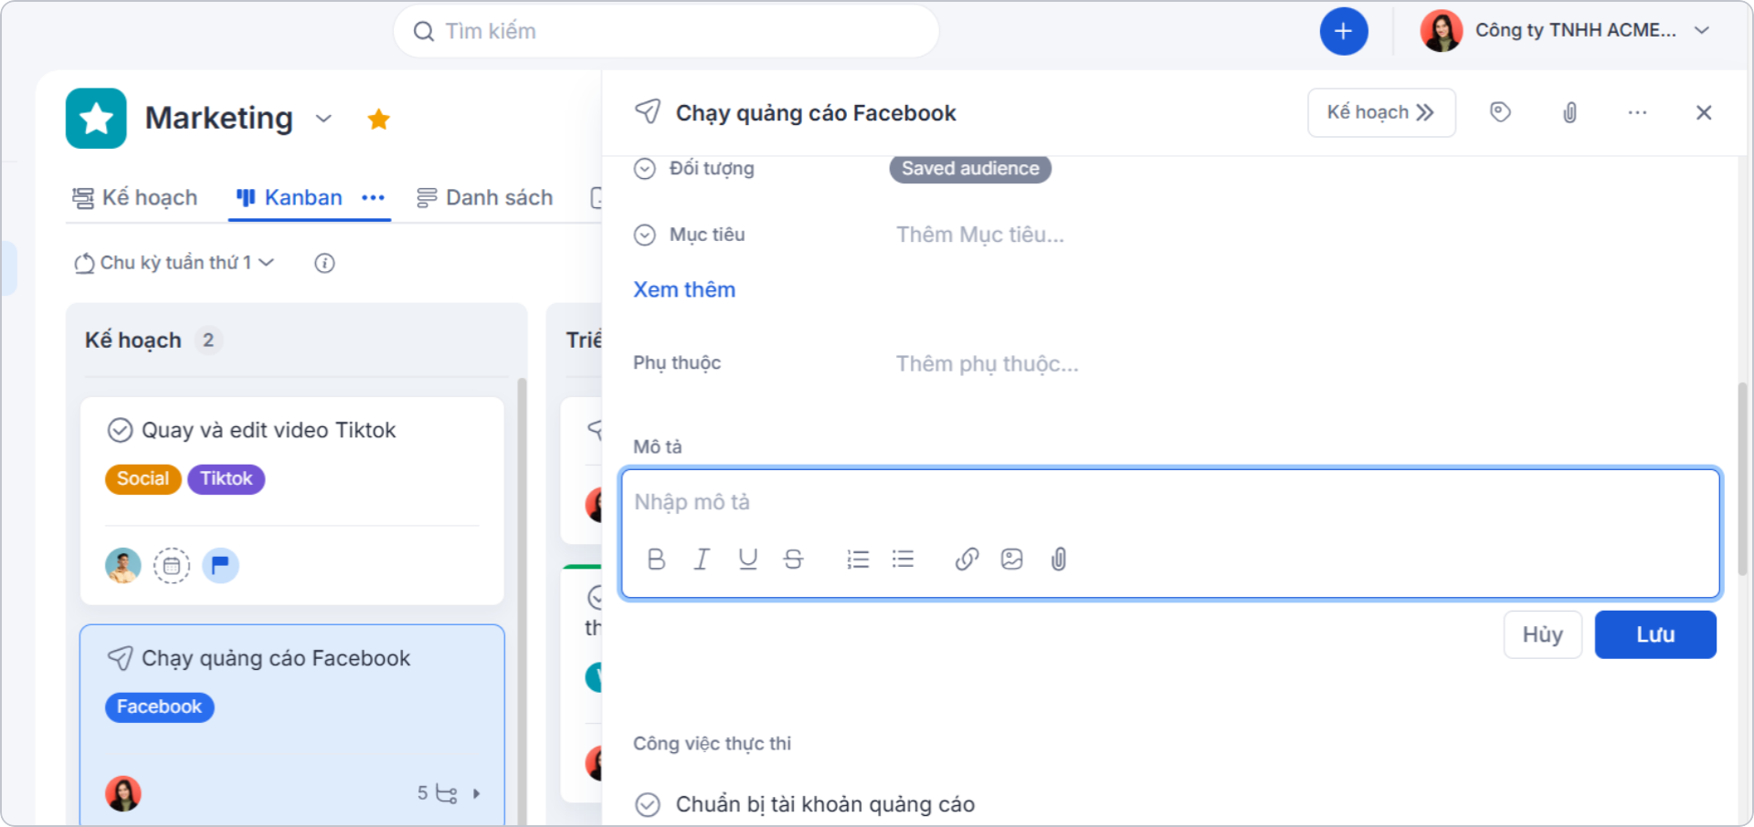Image resolution: width=1754 pixels, height=827 pixels.
Task: Switch to the Kế hoạch tab
Action: pyautogui.click(x=135, y=197)
